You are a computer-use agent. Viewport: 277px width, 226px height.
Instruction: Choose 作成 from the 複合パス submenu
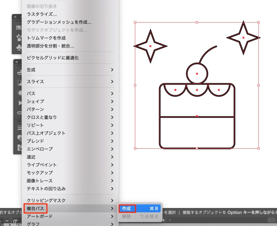140,208
